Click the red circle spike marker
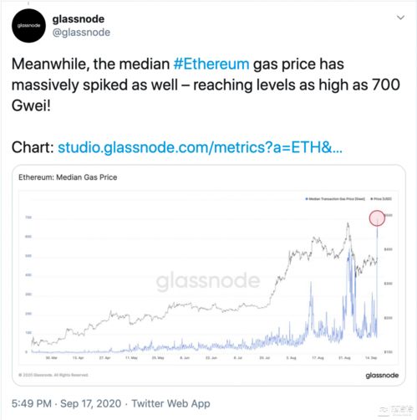Screen dimensions: 417x420 (377, 218)
